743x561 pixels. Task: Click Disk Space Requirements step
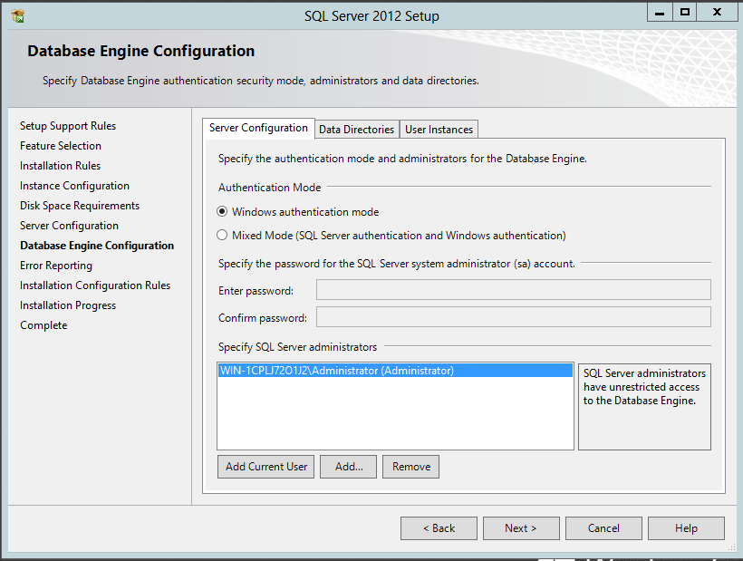pos(80,206)
